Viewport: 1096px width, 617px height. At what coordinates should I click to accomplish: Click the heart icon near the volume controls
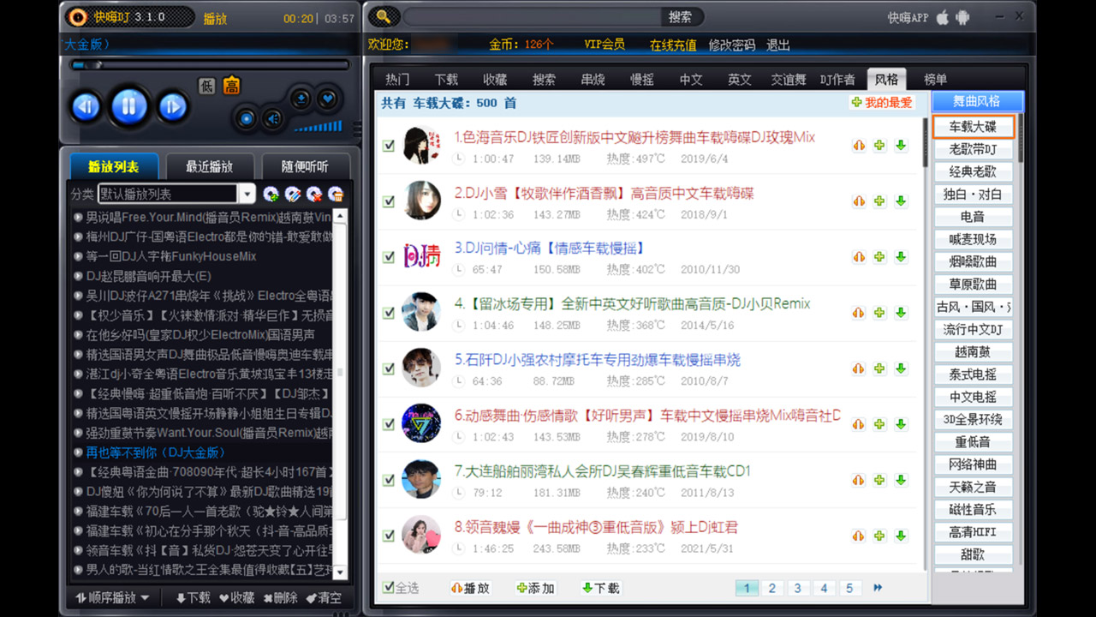(x=326, y=99)
